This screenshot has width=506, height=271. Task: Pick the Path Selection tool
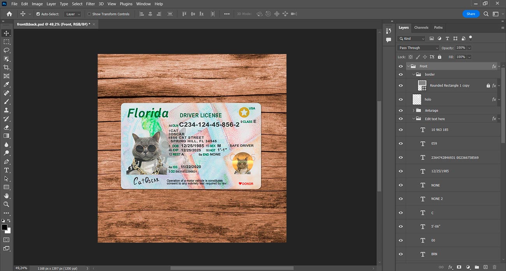(x=6, y=178)
